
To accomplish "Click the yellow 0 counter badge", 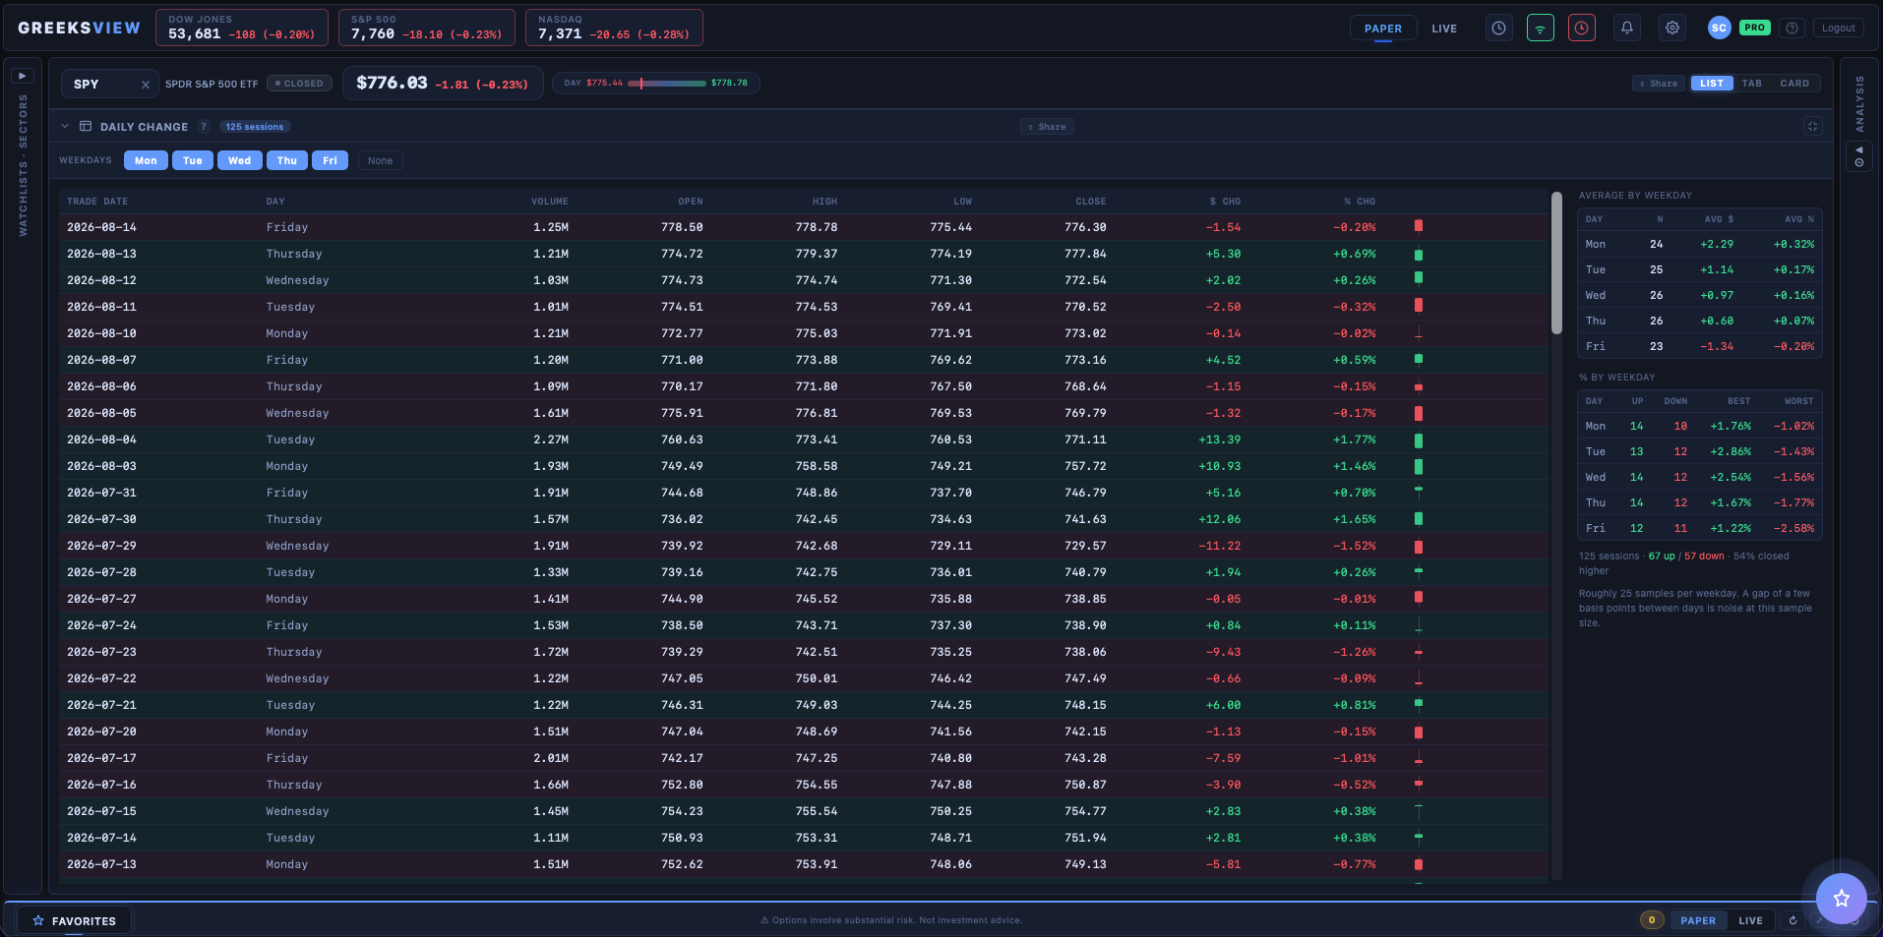I will pyautogui.click(x=1651, y=920).
